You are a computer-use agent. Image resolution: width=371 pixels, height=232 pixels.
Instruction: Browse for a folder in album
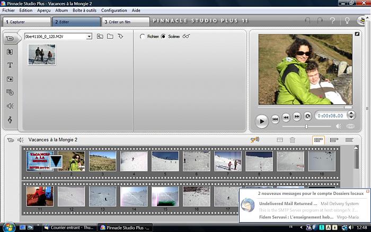pyautogui.click(x=110, y=37)
